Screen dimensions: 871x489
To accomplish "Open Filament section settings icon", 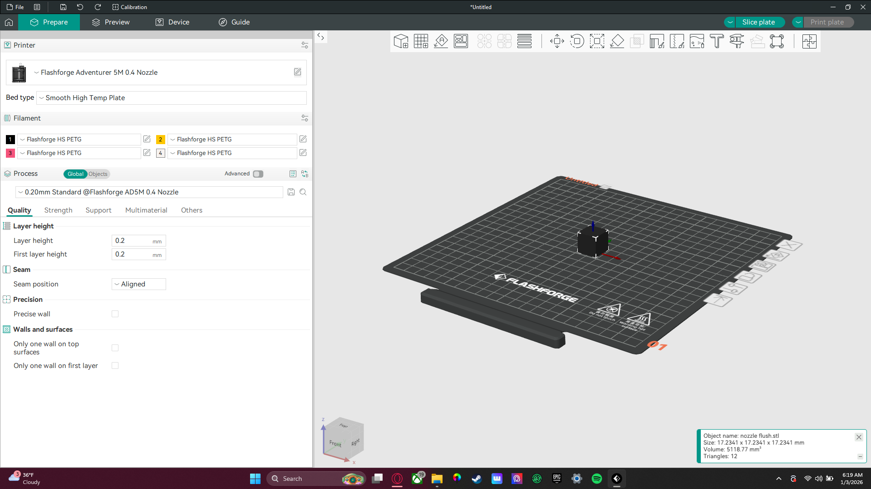I will pyautogui.click(x=305, y=118).
